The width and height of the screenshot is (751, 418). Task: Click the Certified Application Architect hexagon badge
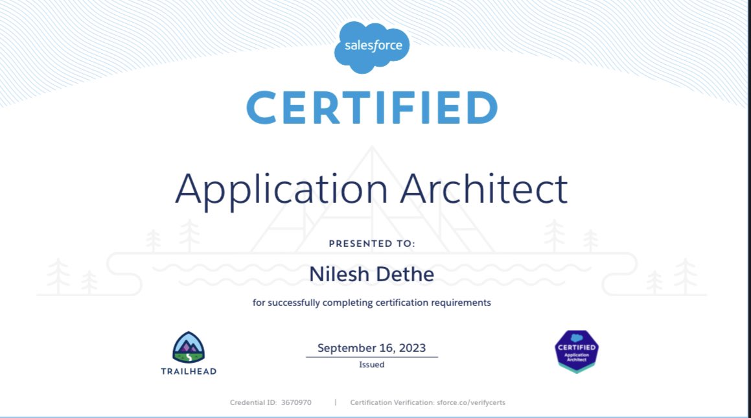577,351
